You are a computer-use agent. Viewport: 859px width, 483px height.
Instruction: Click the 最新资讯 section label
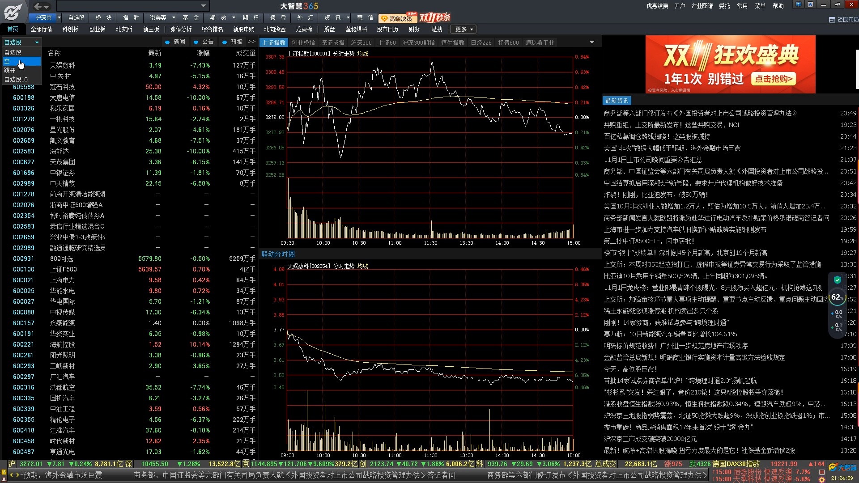(617, 101)
